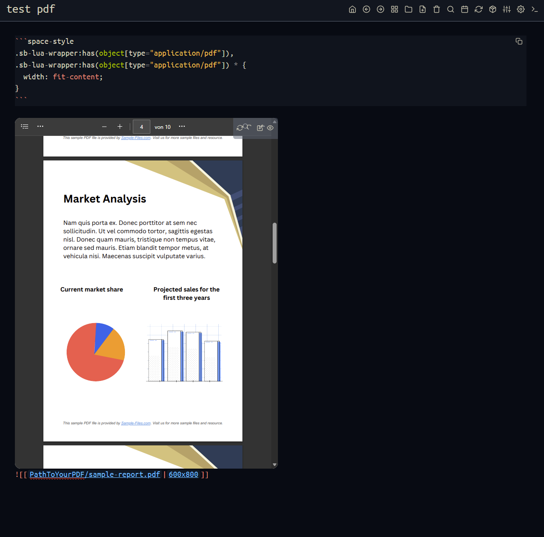Open search with magnifier icon
The height and width of the screenshot is (537, 544).
[451, 9]
